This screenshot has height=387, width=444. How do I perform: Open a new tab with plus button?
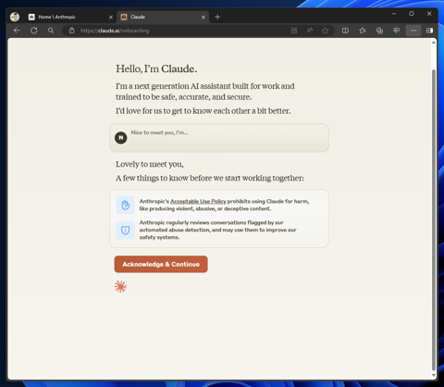[217, 17]
